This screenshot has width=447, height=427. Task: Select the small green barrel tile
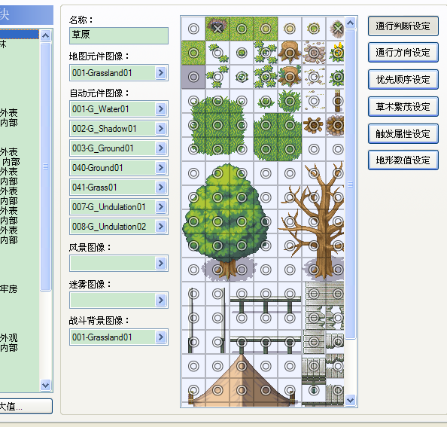coord(314,390)
